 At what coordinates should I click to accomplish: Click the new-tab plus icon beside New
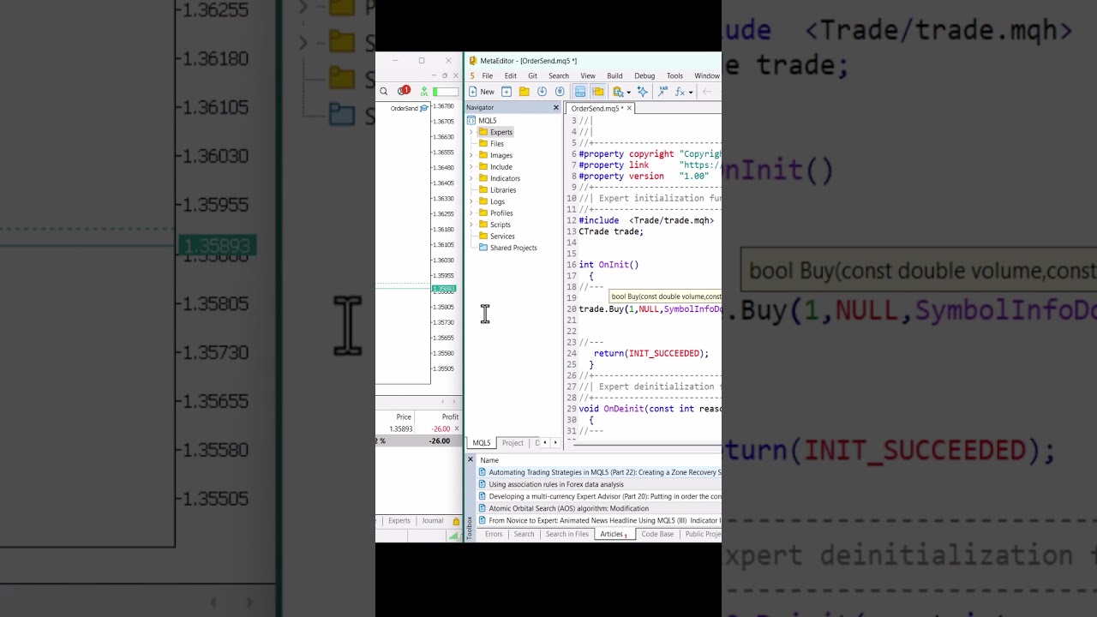pyautogui.click(x=507, y=92)
